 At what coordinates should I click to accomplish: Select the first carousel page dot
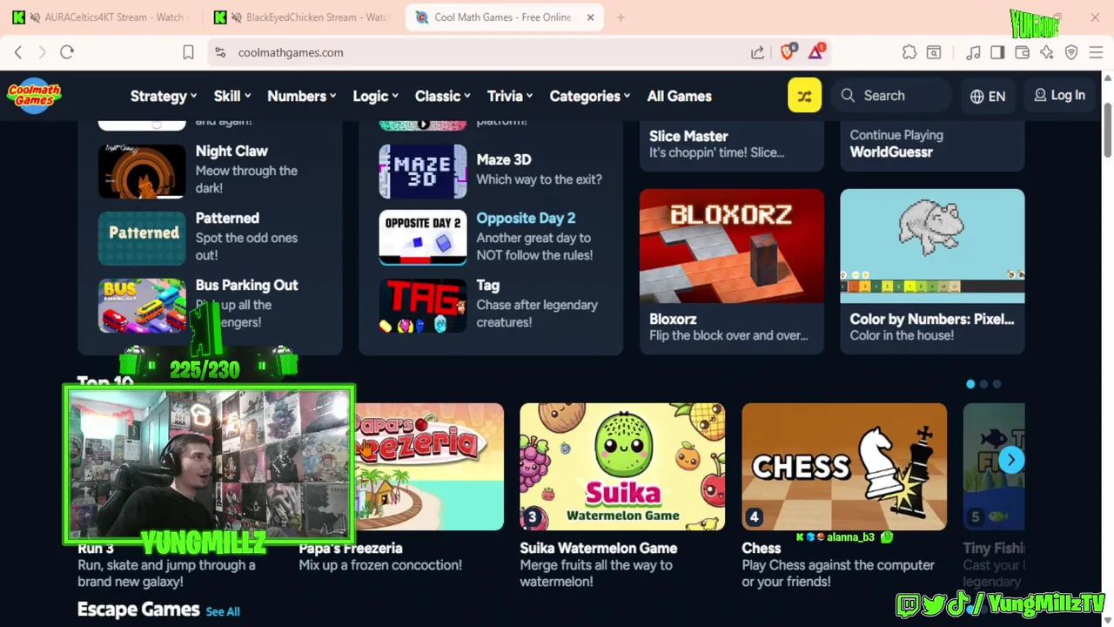pyautogui.click(x=970, y=384)
